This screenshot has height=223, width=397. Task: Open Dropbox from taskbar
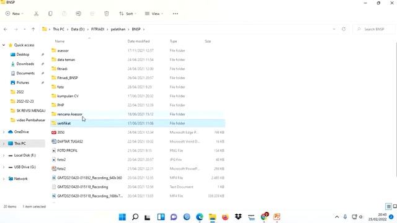tap(238, 217)
